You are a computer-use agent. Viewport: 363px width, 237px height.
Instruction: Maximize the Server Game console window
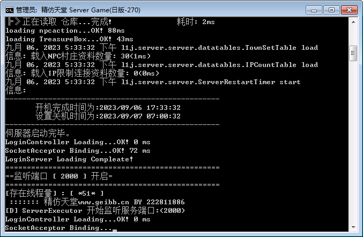[x=331, y=10]
